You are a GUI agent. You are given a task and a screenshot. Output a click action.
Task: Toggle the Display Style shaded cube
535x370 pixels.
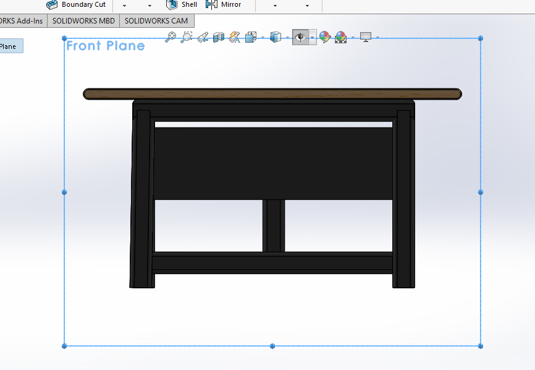coord(276,37)
